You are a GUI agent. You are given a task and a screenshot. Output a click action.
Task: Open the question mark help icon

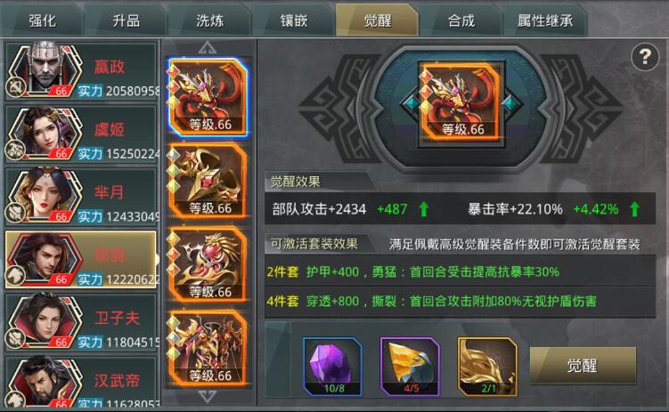tap(645, 57)
